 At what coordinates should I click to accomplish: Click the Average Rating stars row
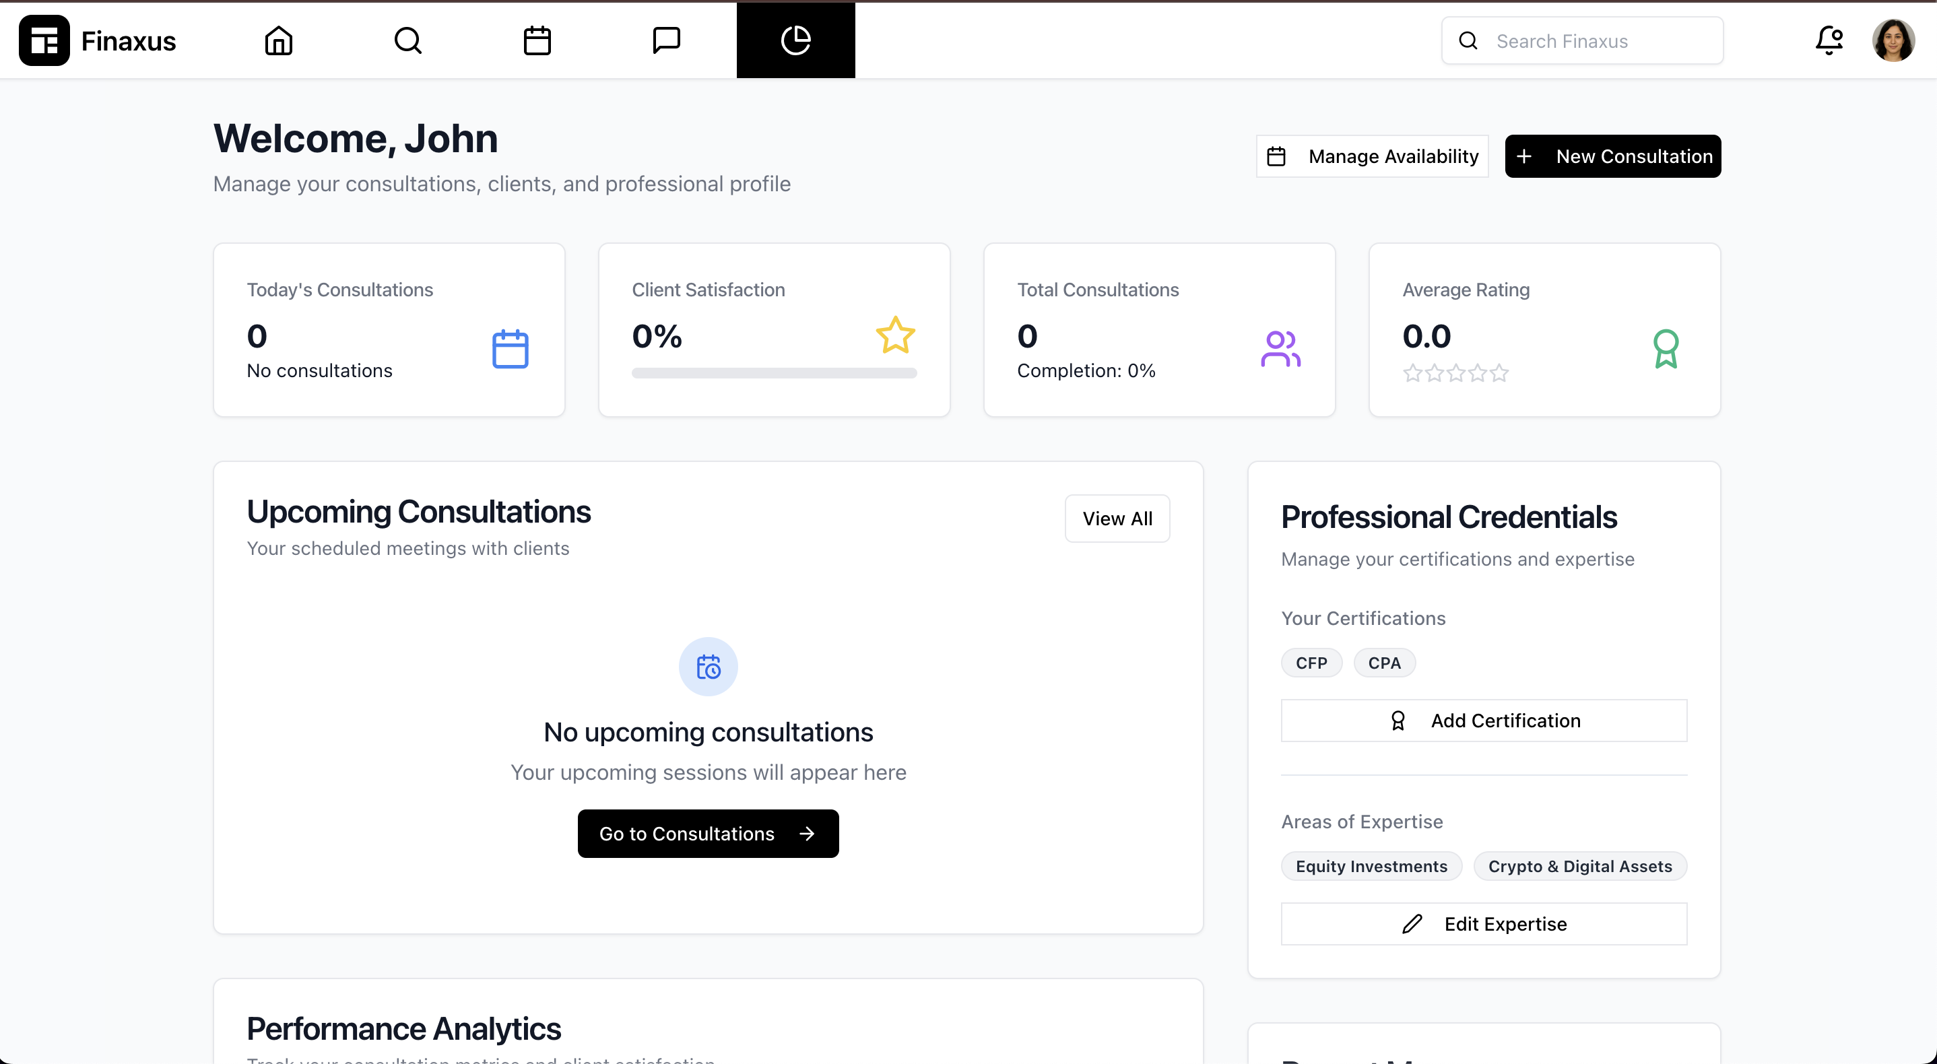click(1455, 373)
